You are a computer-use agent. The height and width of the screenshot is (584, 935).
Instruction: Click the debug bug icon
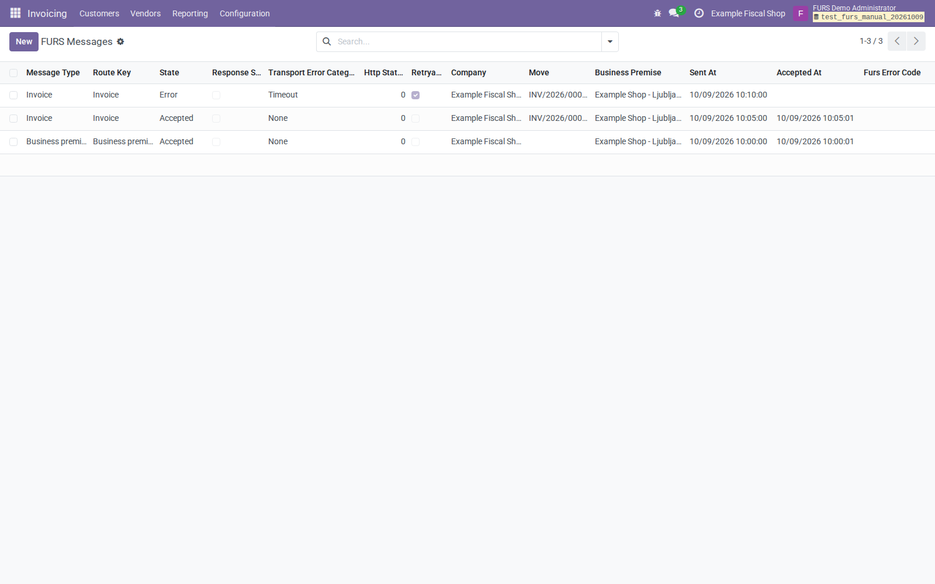point(657,13)
